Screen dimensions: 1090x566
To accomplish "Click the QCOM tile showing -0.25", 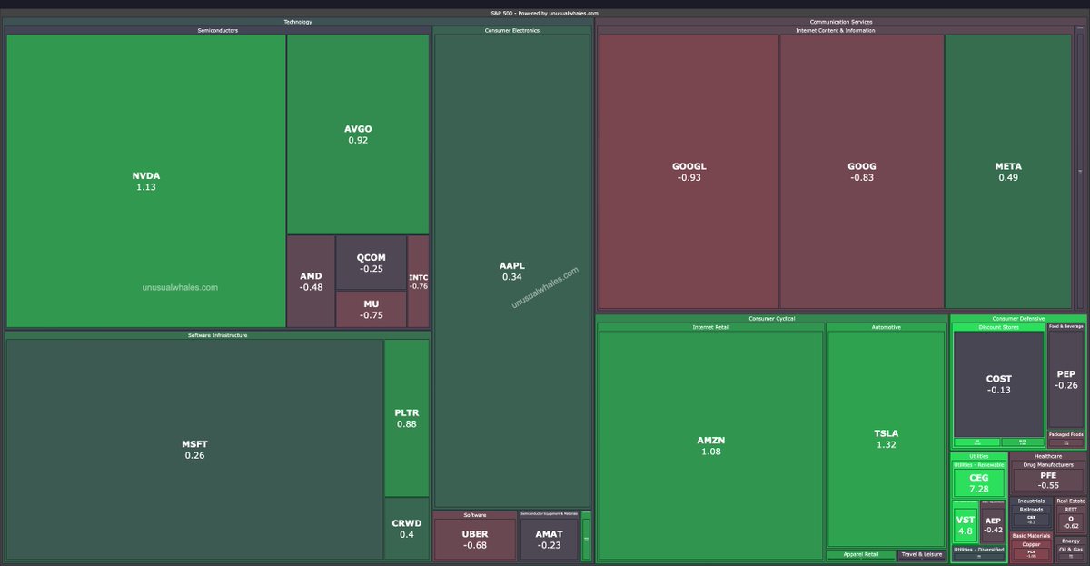I will point(371,263).
